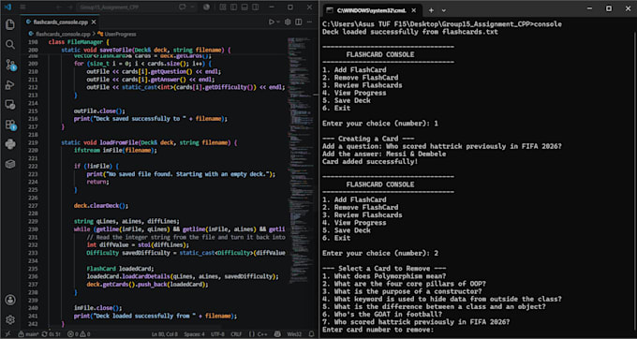Run the C++ file with play button

(272, 22)
